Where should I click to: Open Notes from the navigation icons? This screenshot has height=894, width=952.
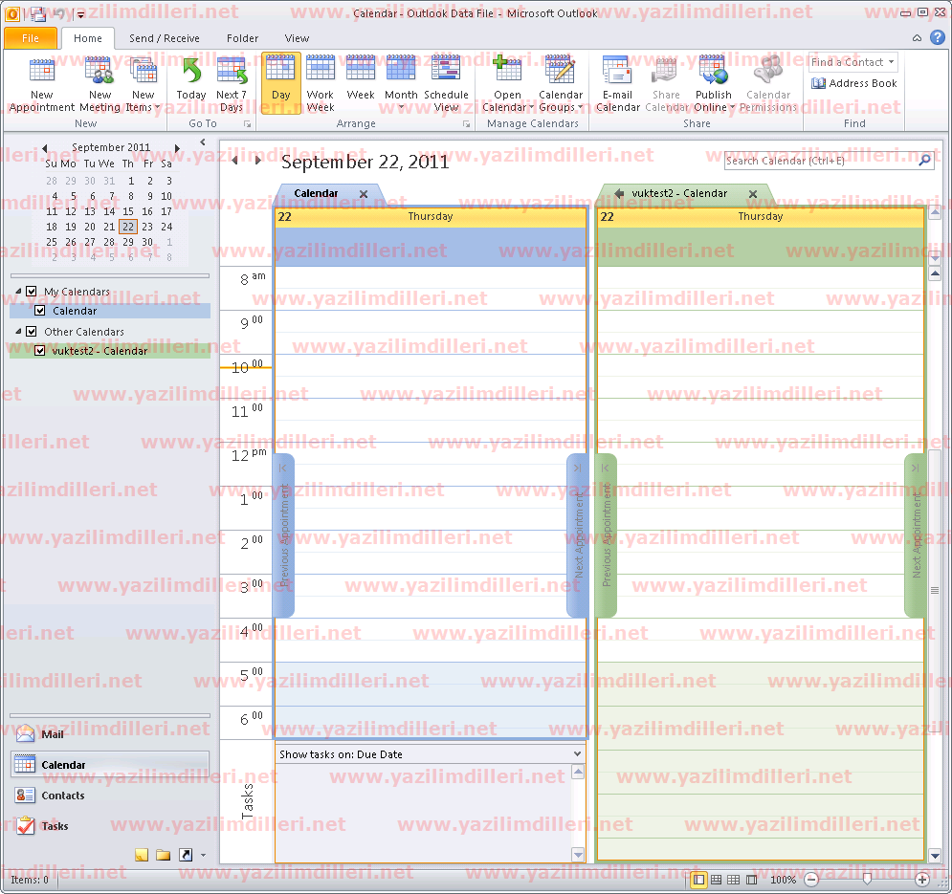click(x=142, y=855)
